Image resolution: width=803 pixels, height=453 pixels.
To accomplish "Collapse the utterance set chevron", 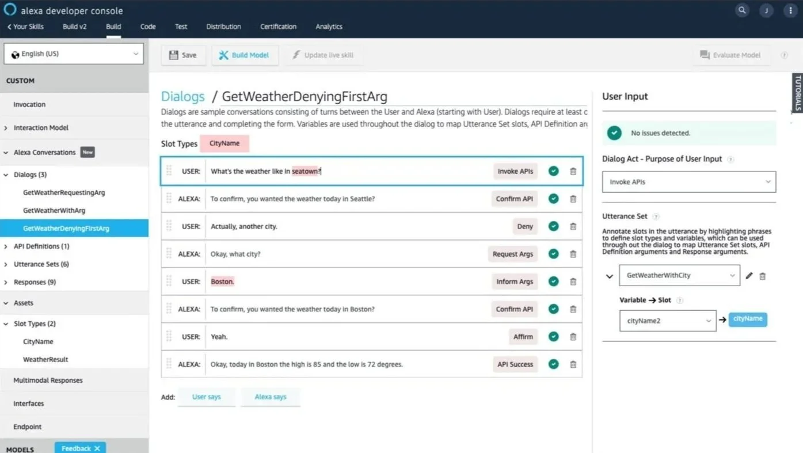I will (x=609, y=277).
